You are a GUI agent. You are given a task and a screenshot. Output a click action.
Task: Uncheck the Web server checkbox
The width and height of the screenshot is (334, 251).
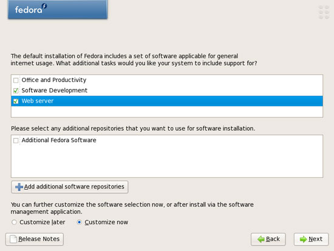[16, 101]
